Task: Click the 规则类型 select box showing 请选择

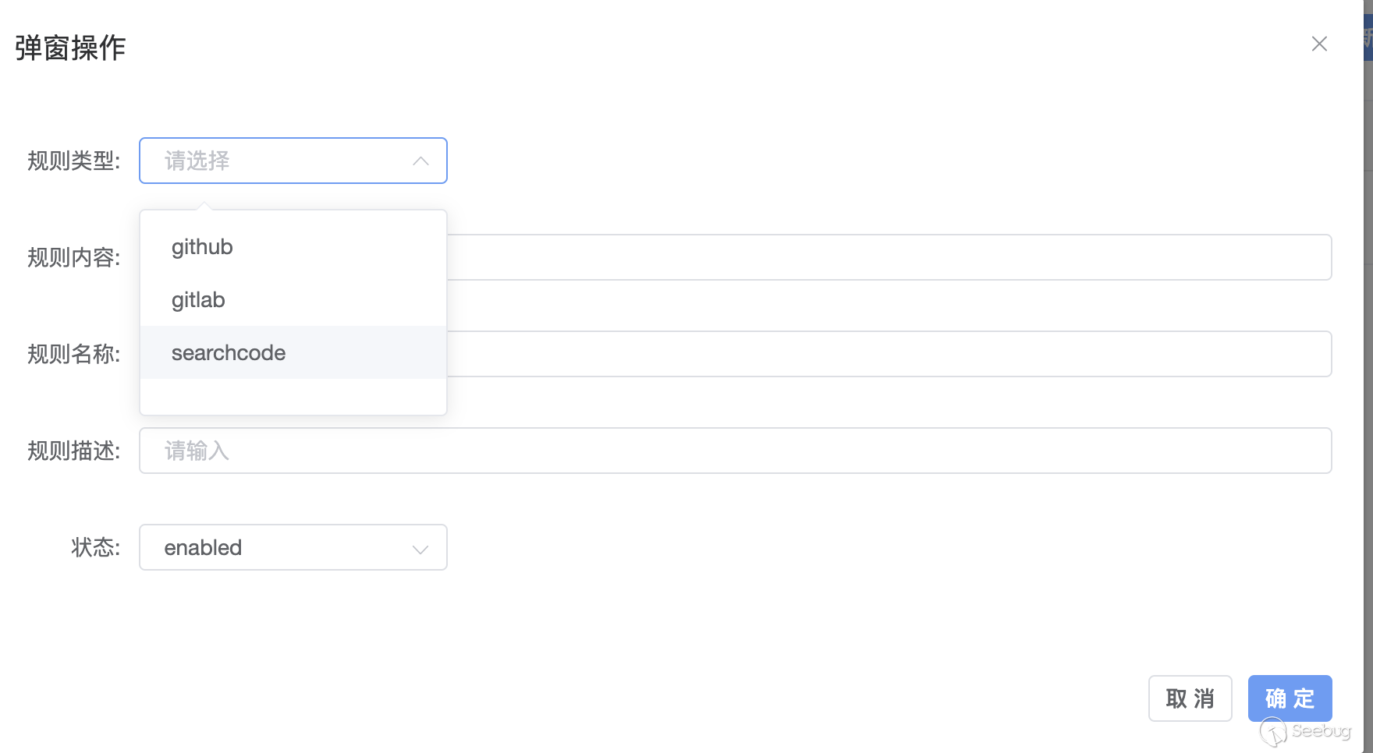Action: tap(281, 161)
